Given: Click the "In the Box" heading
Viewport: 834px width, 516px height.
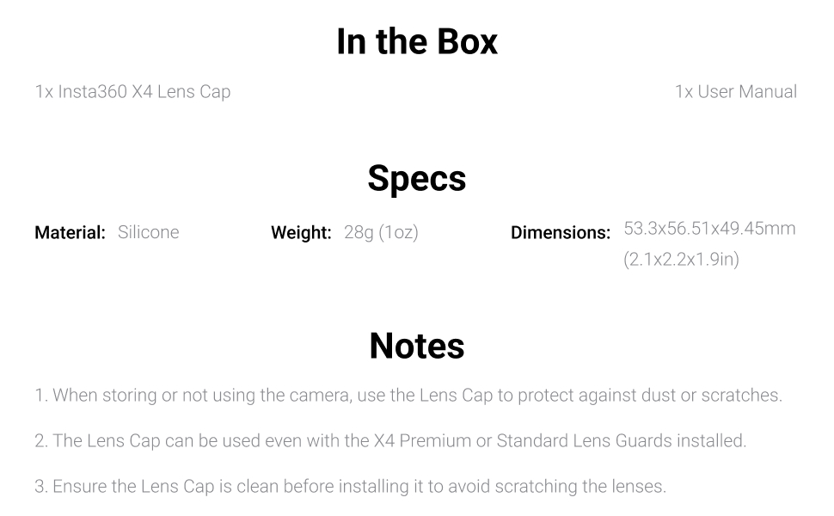Looking at the screenshot, I should tap(417, 42).
